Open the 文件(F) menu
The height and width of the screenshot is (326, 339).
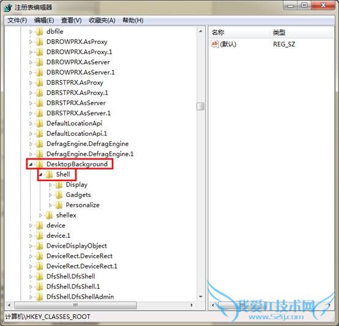17,21
